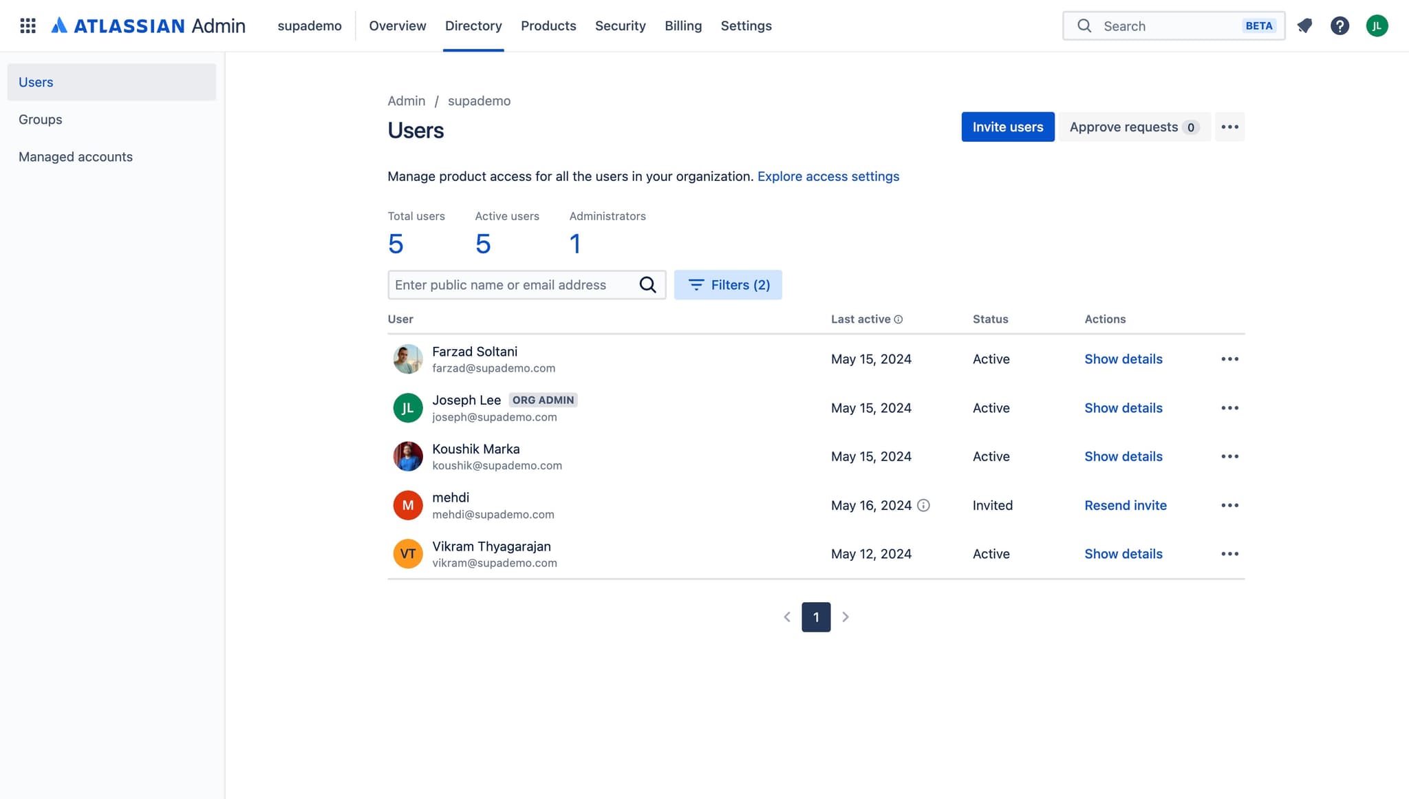This screenshot has width=1409, height=799.
Task: Open Explore access settings link
Action: tap(828, 176)
